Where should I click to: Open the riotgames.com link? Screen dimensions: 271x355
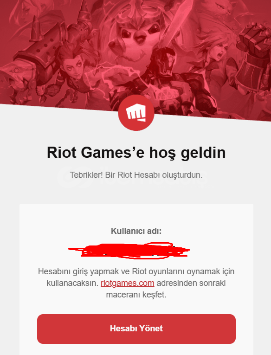coord(128,283)
